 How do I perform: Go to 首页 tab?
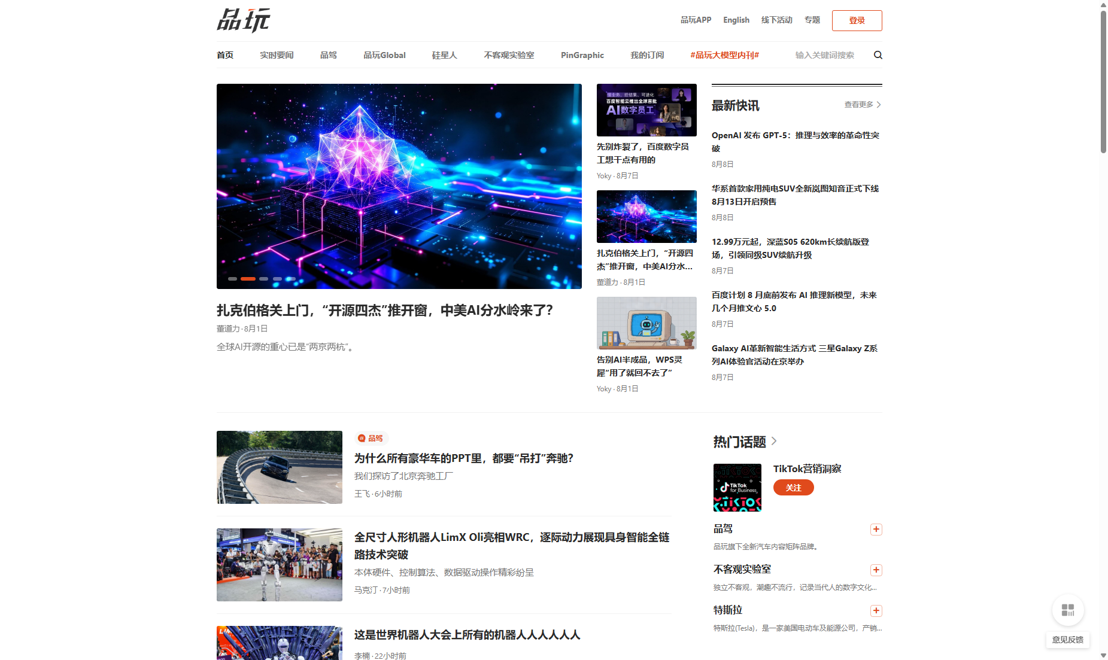coord(225,55)
